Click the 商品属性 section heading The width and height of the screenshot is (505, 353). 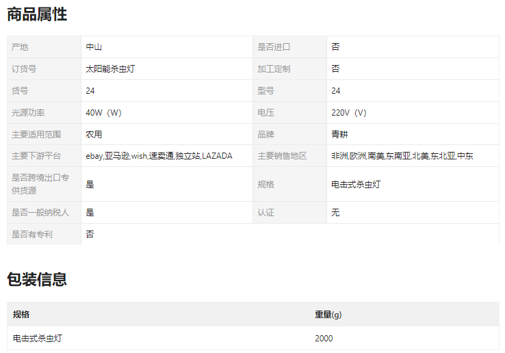[37, 14]
